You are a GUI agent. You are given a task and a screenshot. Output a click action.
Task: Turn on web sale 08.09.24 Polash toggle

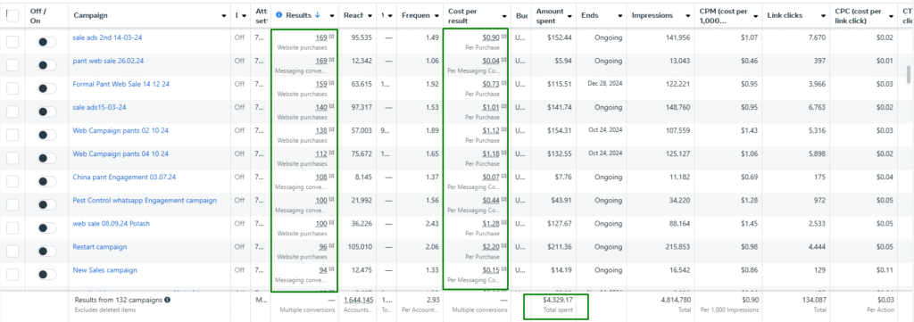[x=46, y=227]
